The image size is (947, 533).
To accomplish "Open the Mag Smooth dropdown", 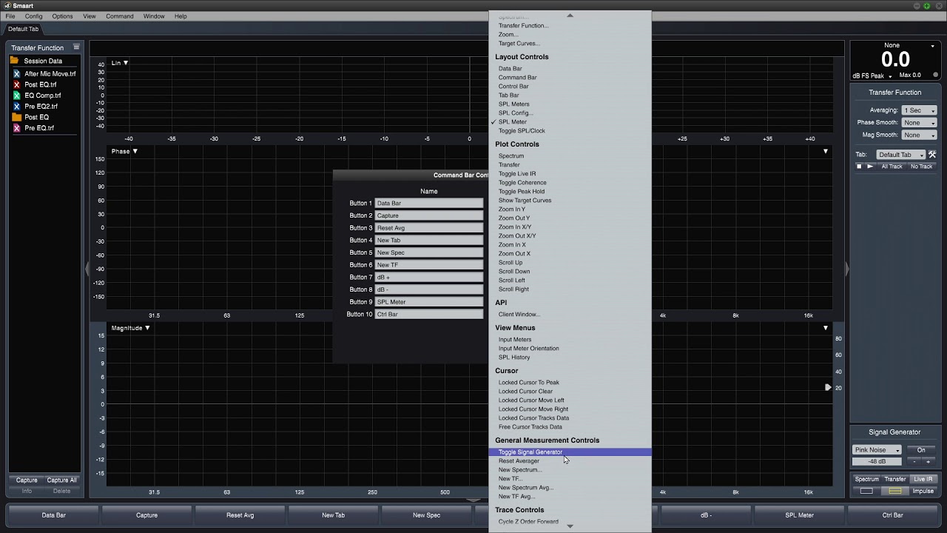I will click(920, 135).
